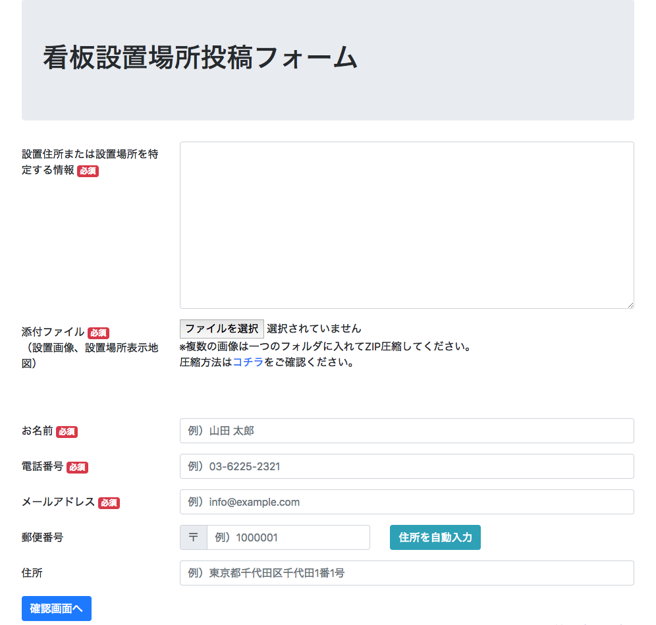Image resolution: width=656 pixels, height=625 pixels.
Task: Click the ファイルを選択 button
Action: coord(222,329)
